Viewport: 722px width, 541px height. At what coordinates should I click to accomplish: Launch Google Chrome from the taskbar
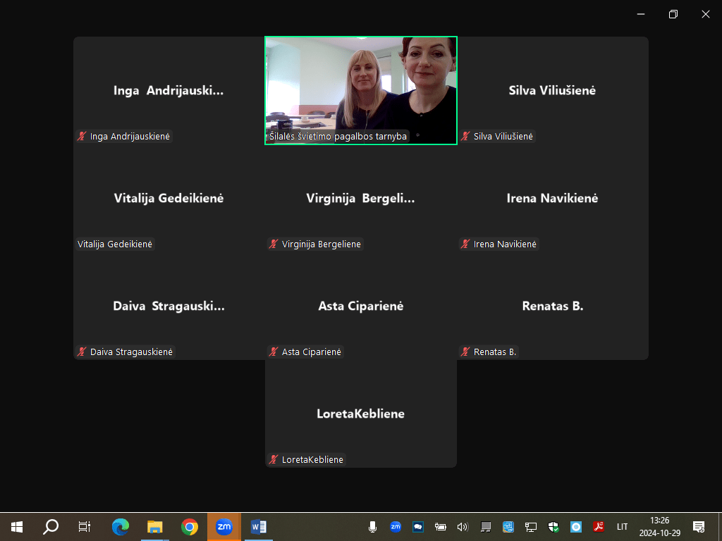[x=189, y=527]
